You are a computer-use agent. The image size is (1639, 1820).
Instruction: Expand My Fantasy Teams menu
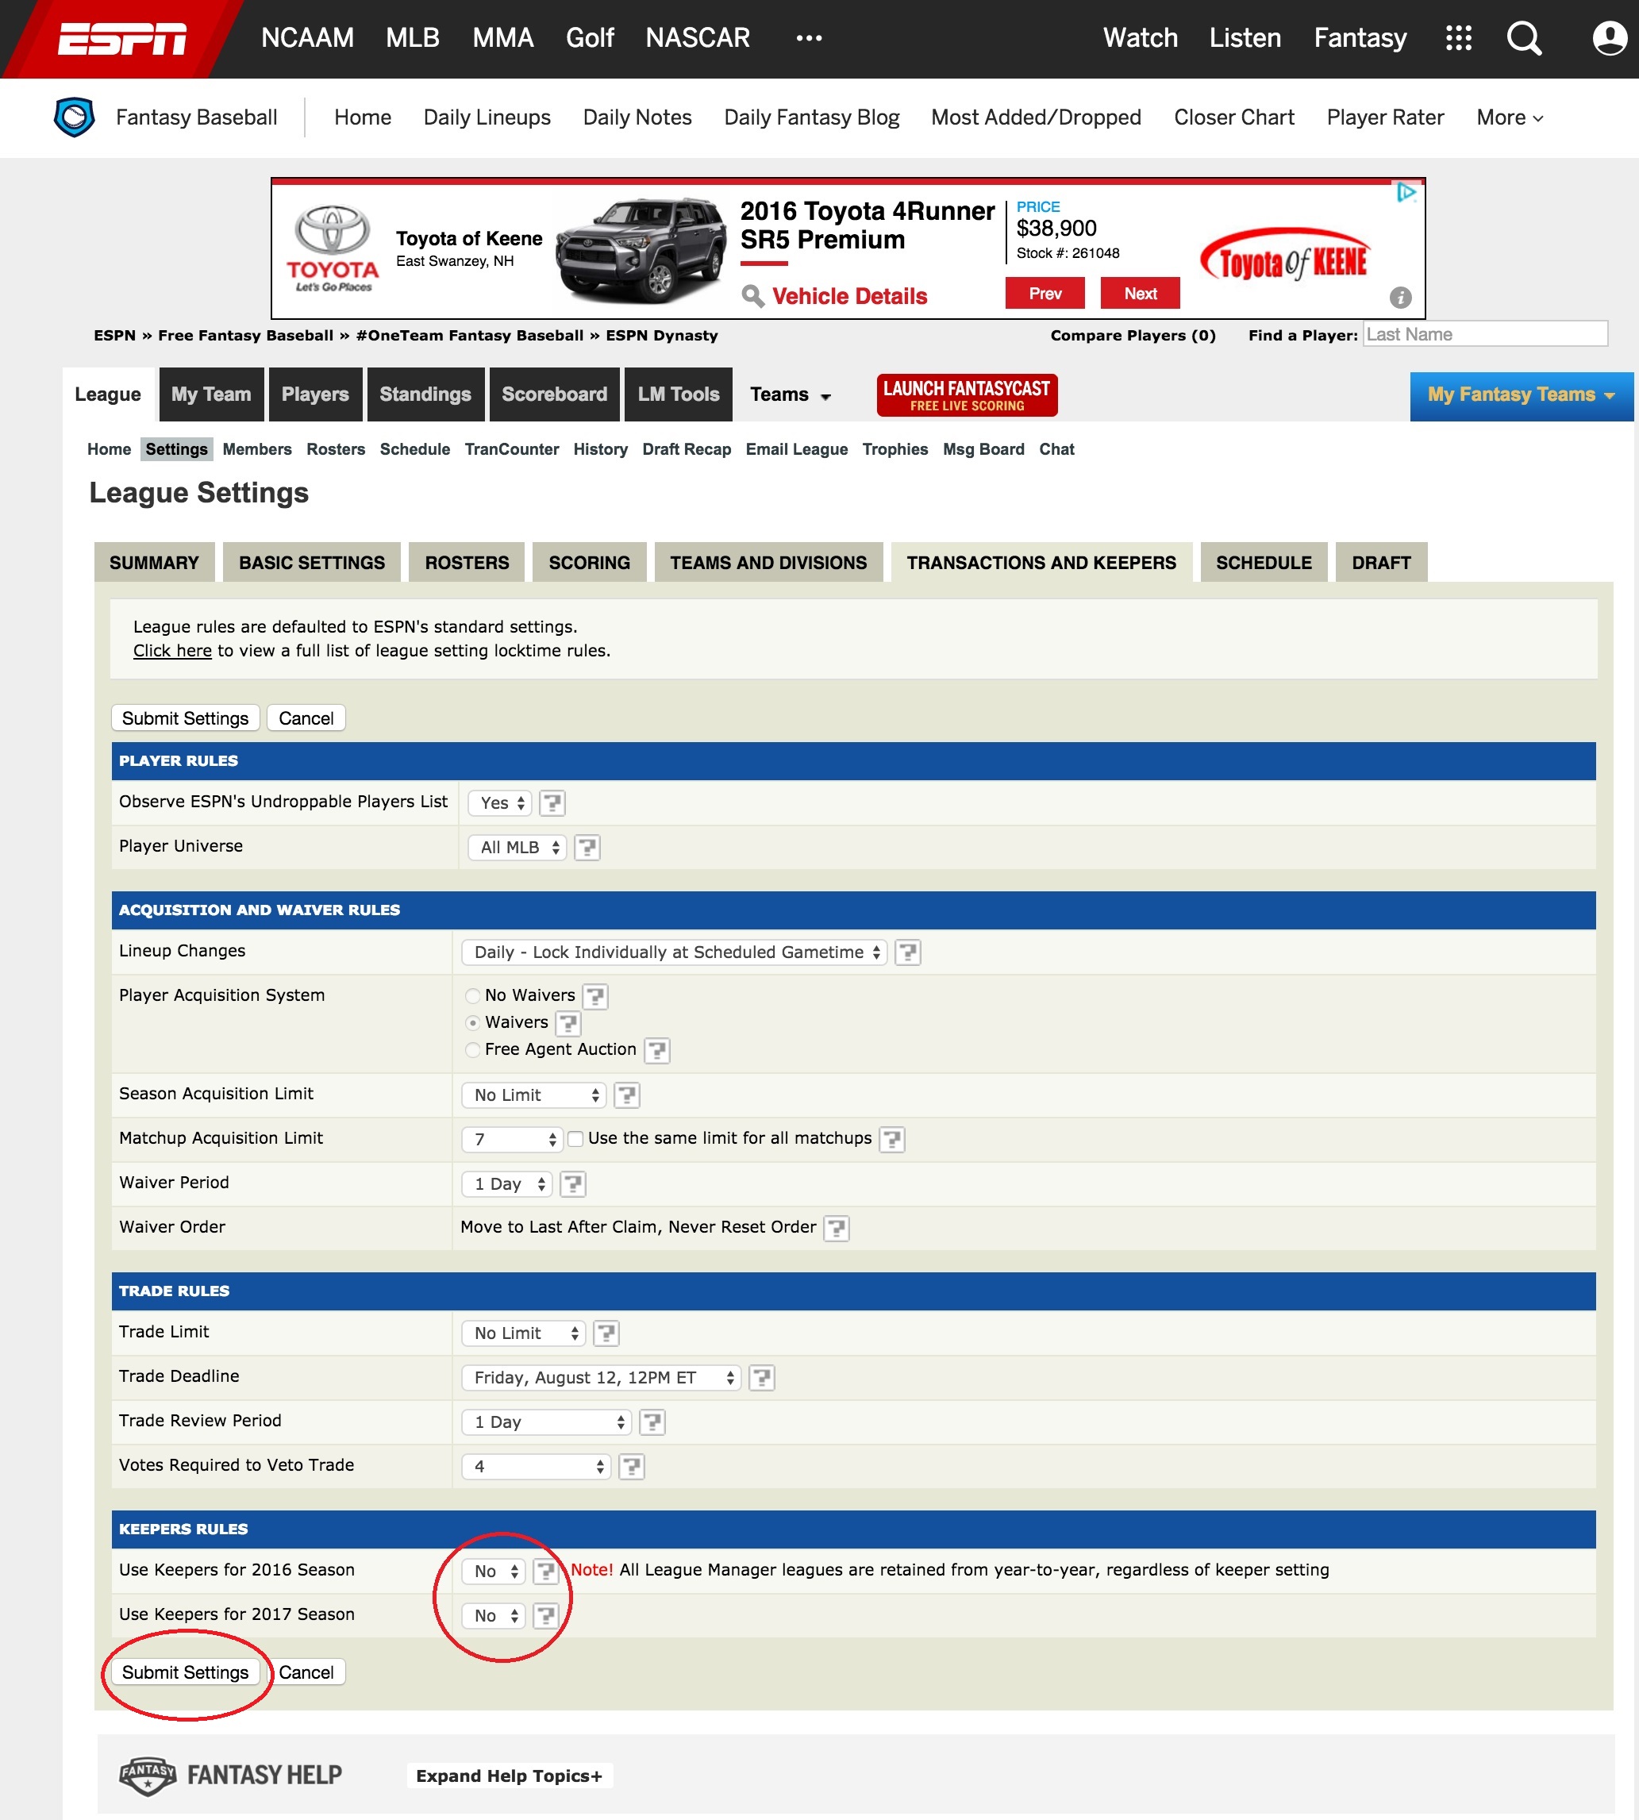[1521, 395]
